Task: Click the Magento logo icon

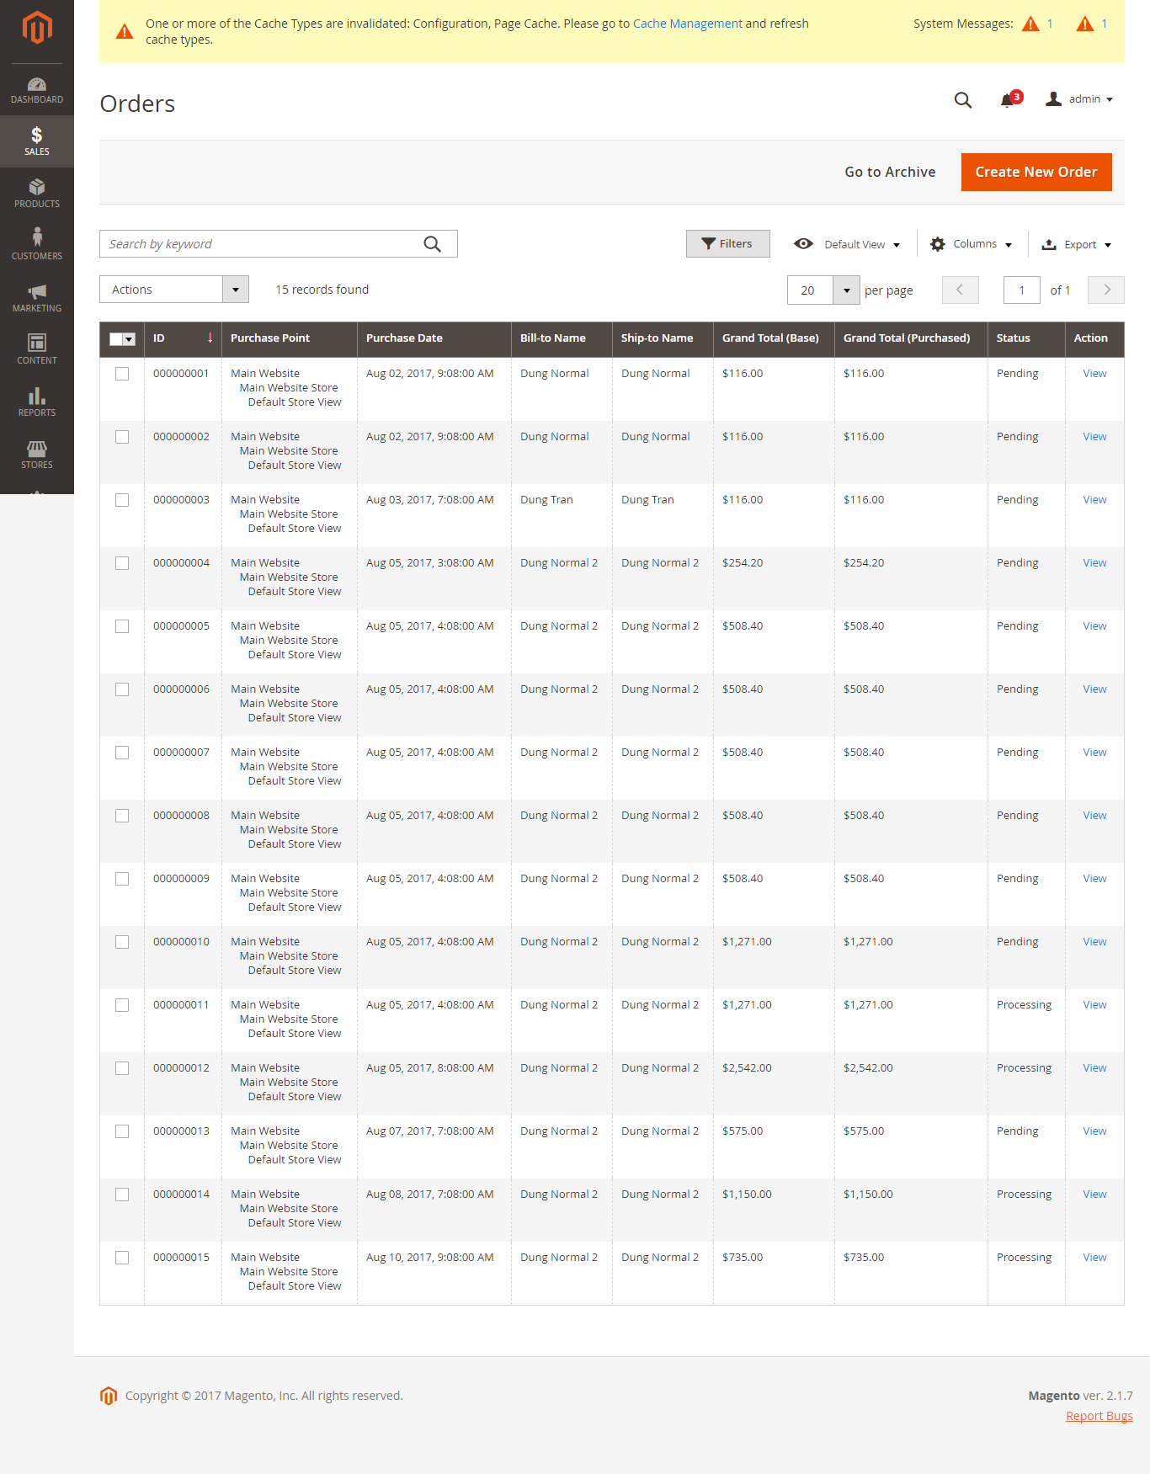Action: (x=37, y=28)
